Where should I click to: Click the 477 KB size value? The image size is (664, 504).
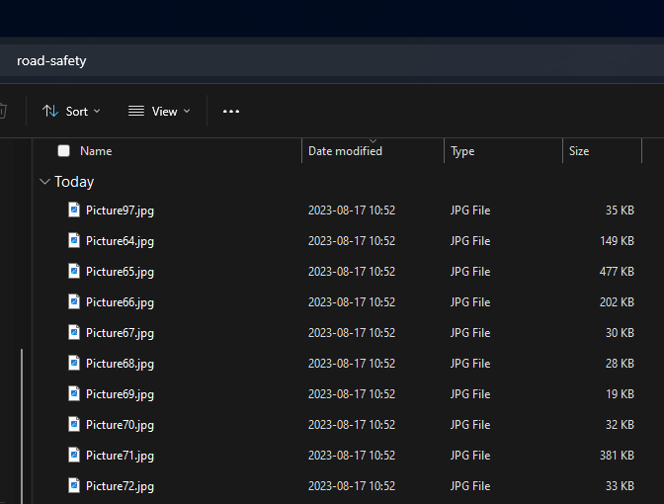(x=617, y=272)
